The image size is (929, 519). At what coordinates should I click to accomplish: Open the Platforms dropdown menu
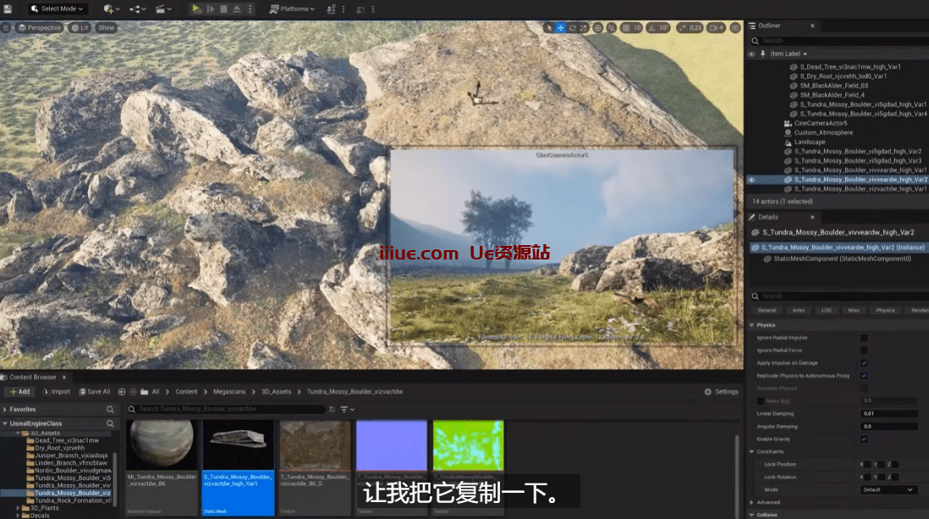click(x=292, y=8)
